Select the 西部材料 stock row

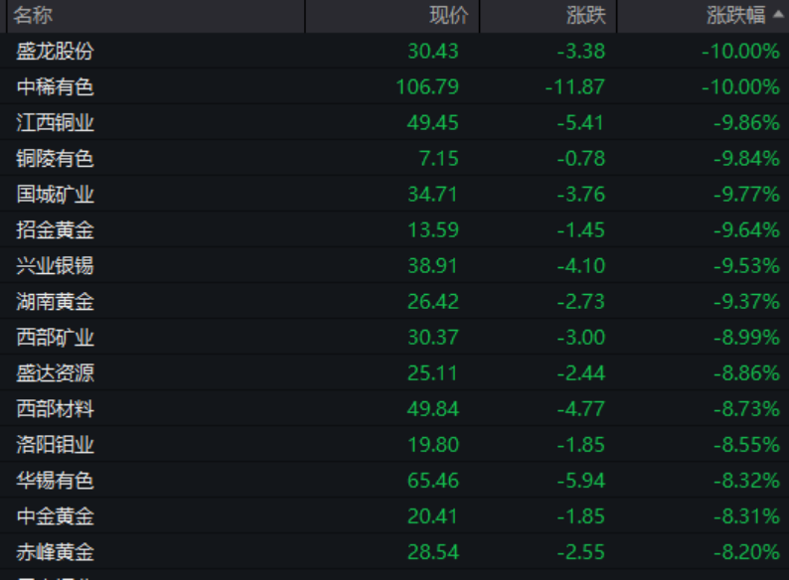click(394, 409)
